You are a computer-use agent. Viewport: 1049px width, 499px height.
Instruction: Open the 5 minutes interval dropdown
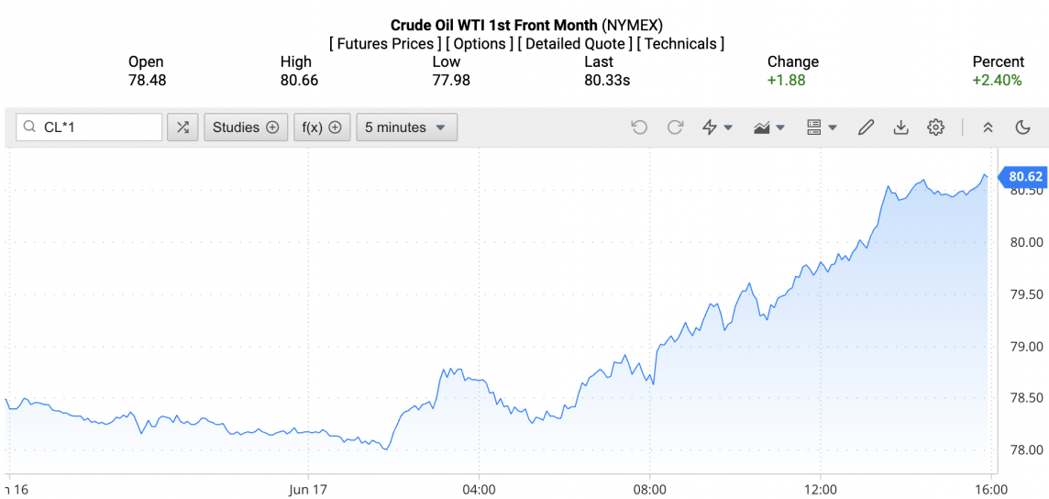[x=406, y=128]
